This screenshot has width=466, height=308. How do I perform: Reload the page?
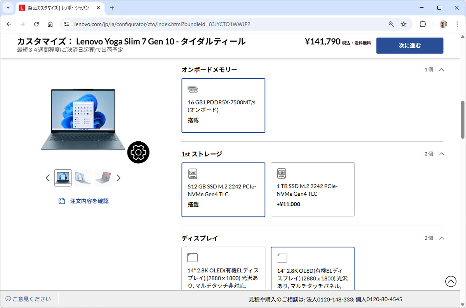click(37, 24)
